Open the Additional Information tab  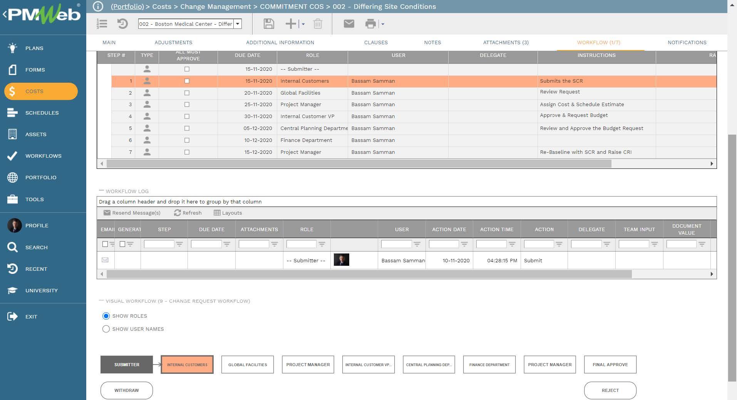280,42
